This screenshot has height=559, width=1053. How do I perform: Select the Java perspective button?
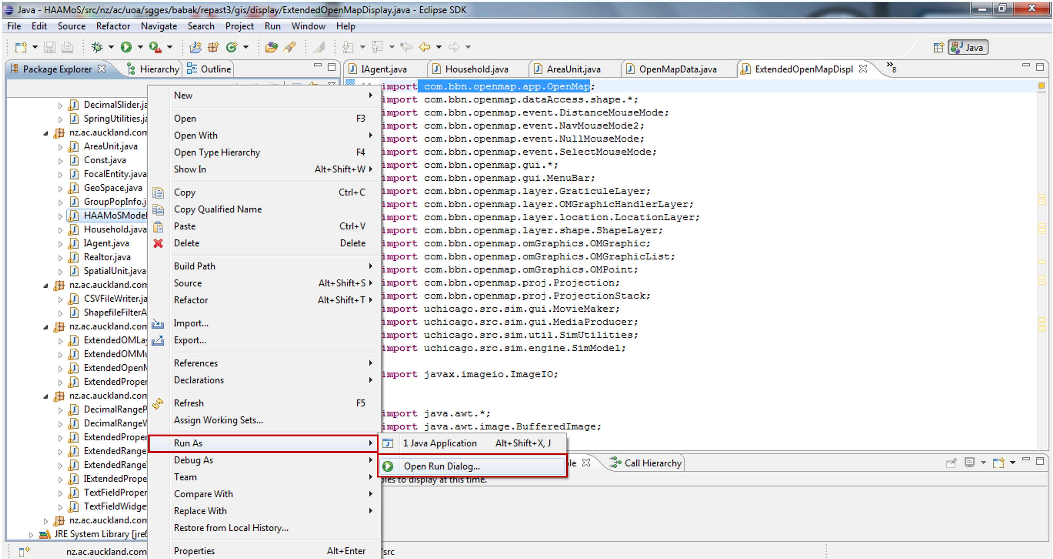click(968, 47)
